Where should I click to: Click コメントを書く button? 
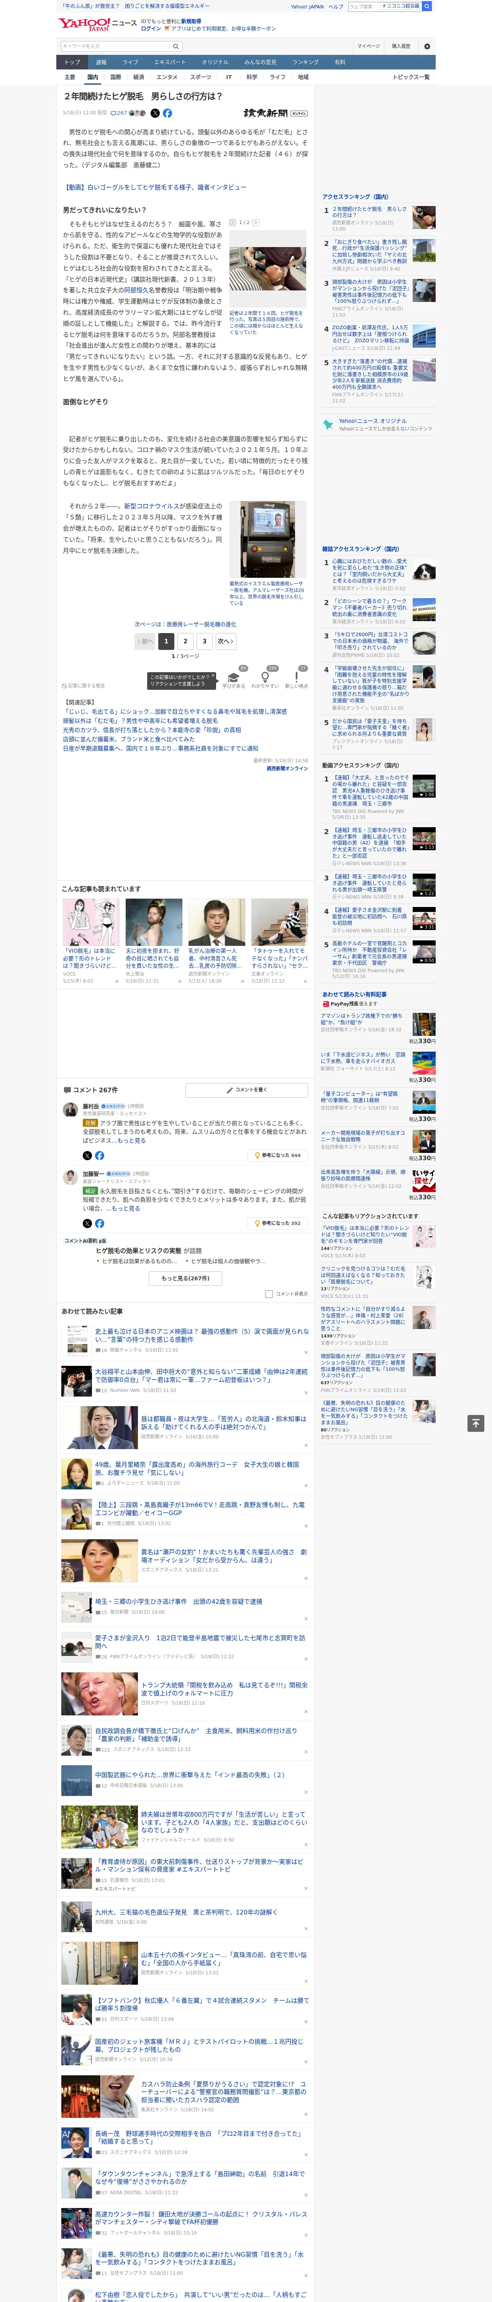click(x=246, y=1090)
